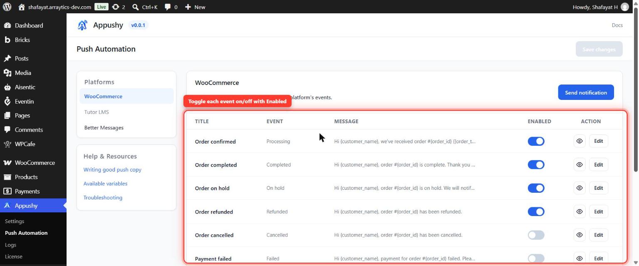Edit the Order completed event

599,164
